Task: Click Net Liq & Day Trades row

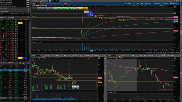Action: point(15,3)
